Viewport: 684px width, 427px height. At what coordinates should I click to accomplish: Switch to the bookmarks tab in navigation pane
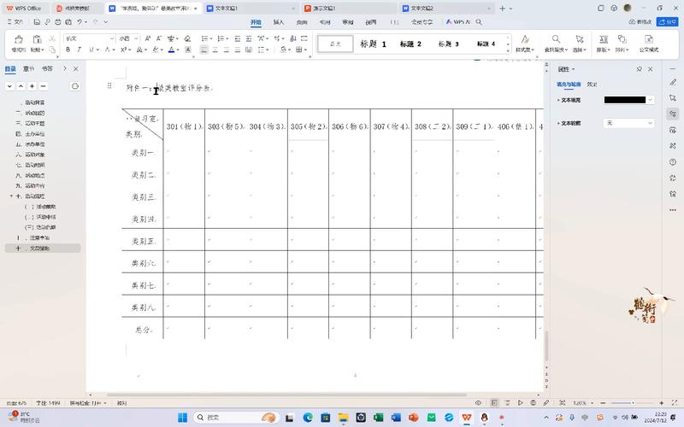[47, 69]
